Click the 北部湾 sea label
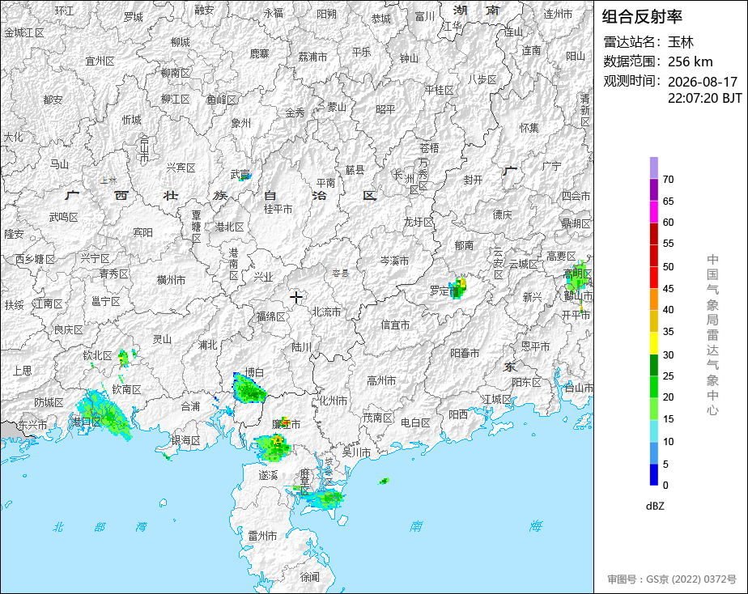The width and height of the screenshot is (748, 594). [100, 527]
